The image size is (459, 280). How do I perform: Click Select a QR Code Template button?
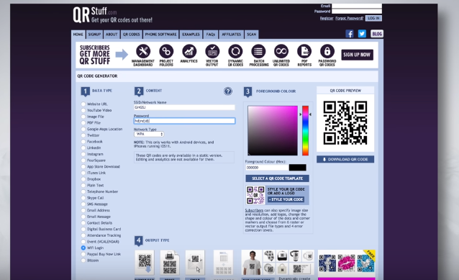coord(277,179)
